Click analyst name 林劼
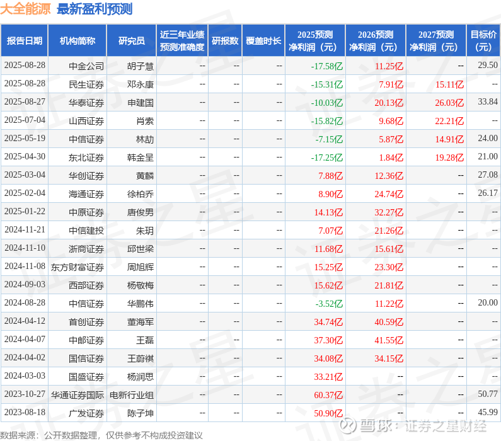This screenshot has width=501, height=441. click(x=145, y=139)
